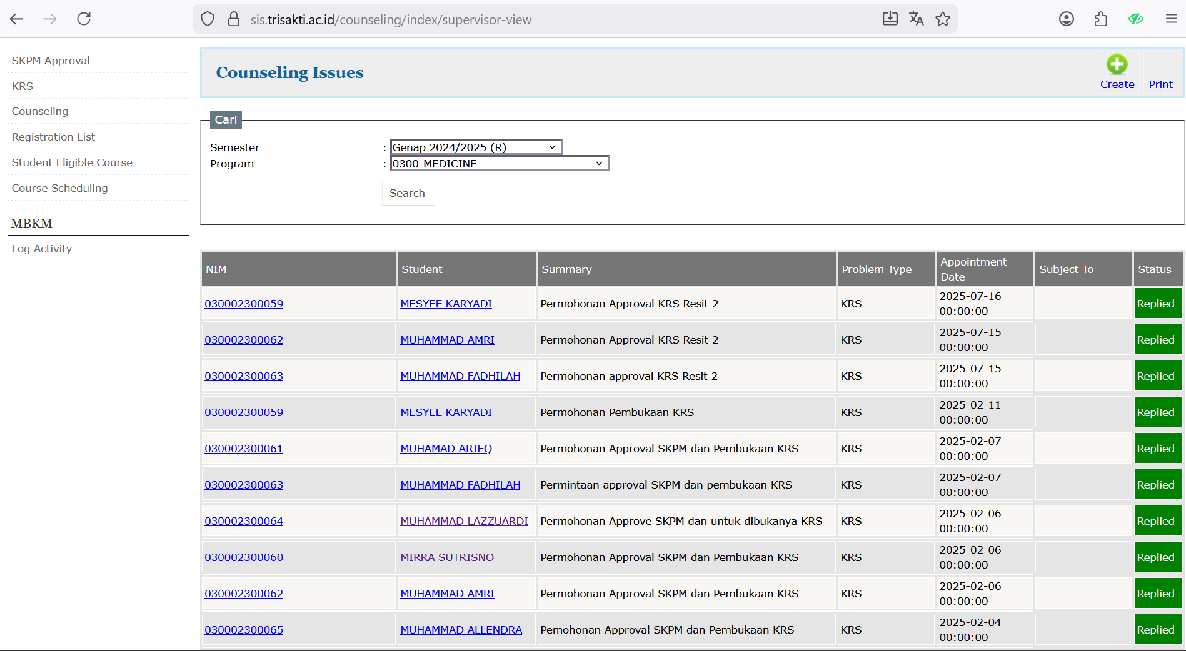Open the browser hamburger menu
This screenshot has height=651, width=1186.
tap(1171, 19)
